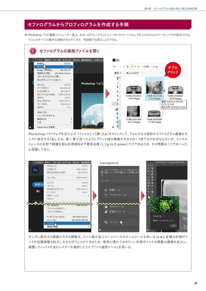Select the Gradient tool in panel e toolbar

149,183
